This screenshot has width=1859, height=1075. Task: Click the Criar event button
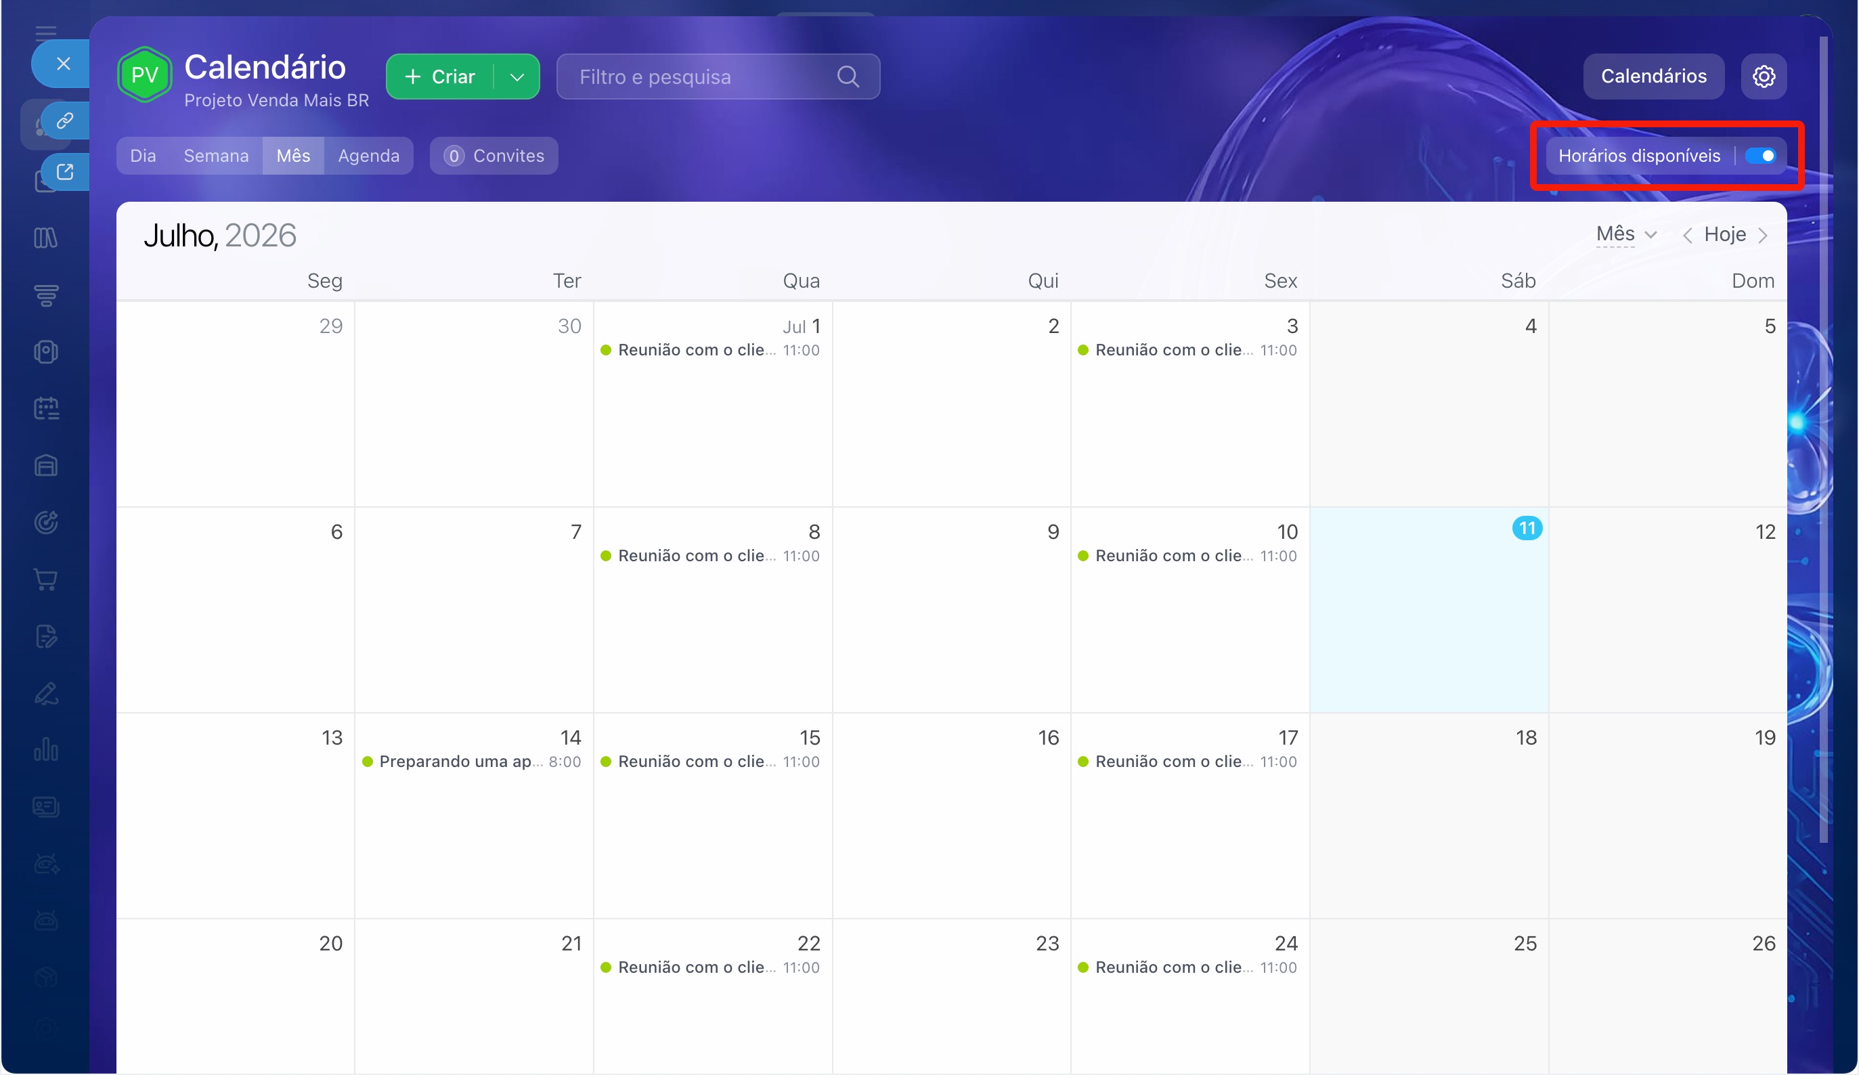pyautogui.click(x=441, y=76)
